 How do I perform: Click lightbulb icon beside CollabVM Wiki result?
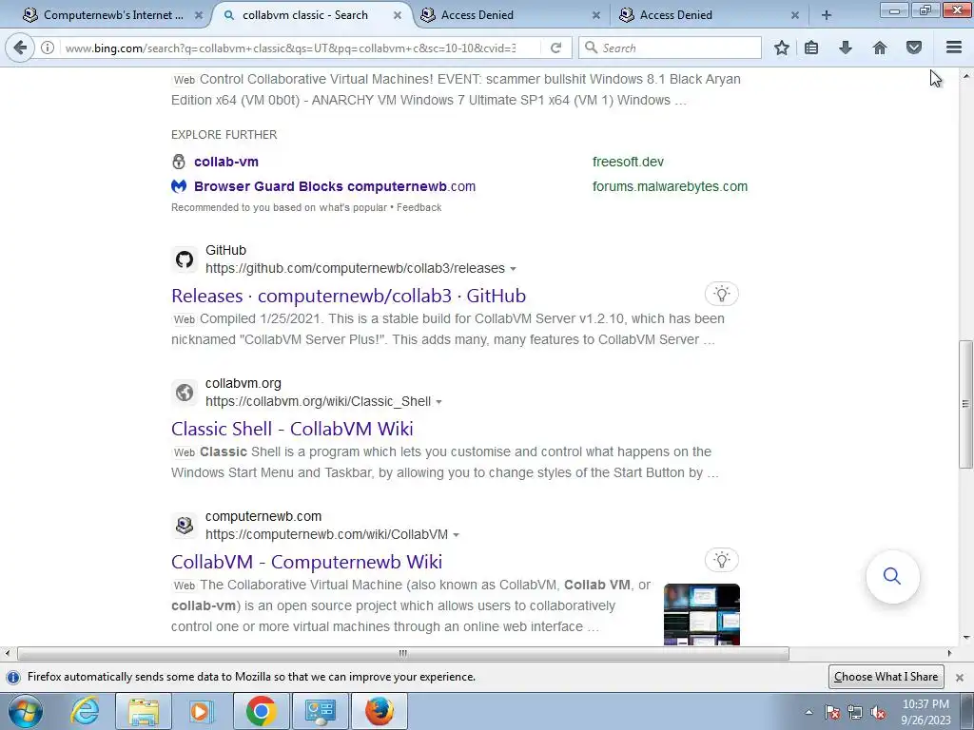(x=721, y=560)
